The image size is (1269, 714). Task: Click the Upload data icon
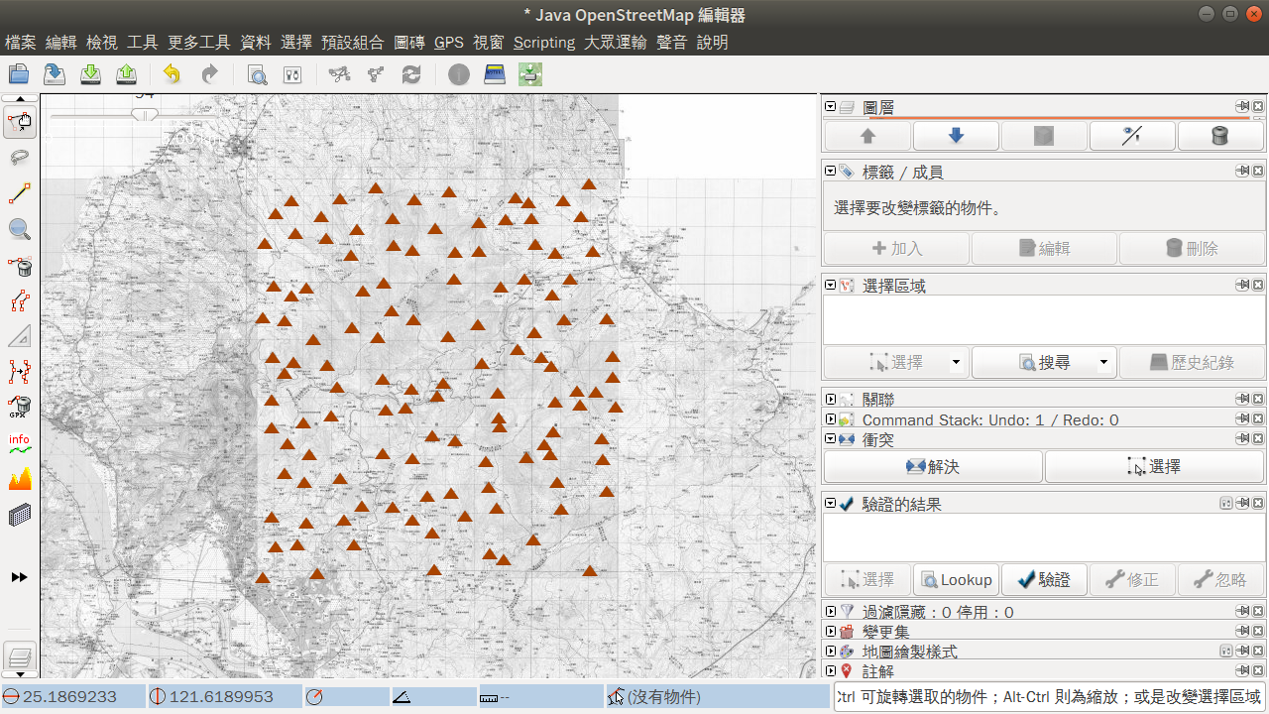pyautogui.click(x=127, y=74)
